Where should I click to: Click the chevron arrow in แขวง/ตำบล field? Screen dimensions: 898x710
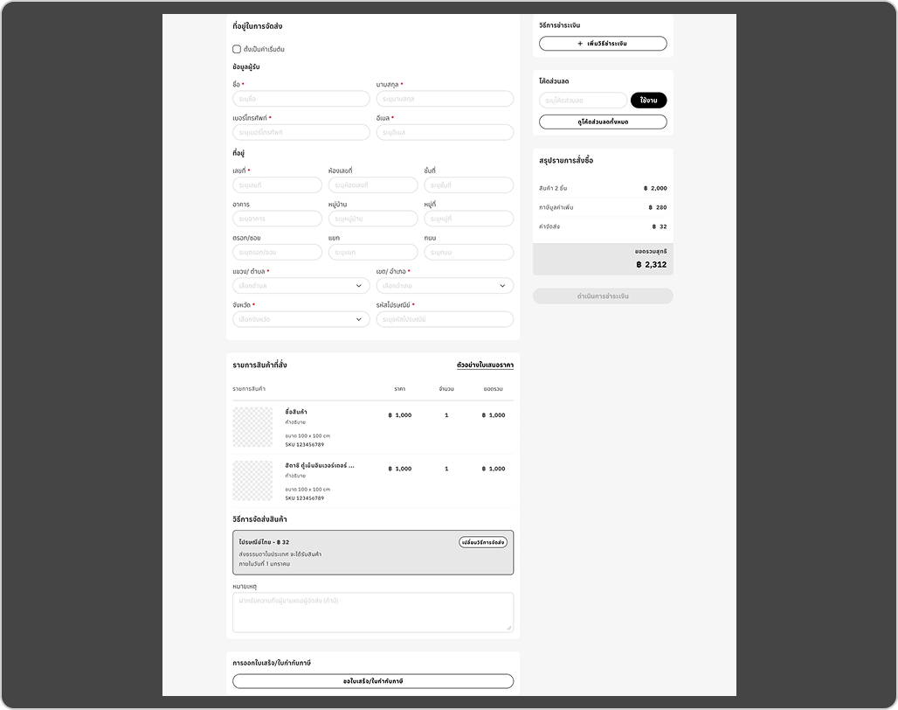point(359,286)
